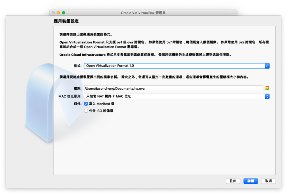Click the MAC 位址原則: label
Screen dimensions: 287x195
tap(70, 96)
